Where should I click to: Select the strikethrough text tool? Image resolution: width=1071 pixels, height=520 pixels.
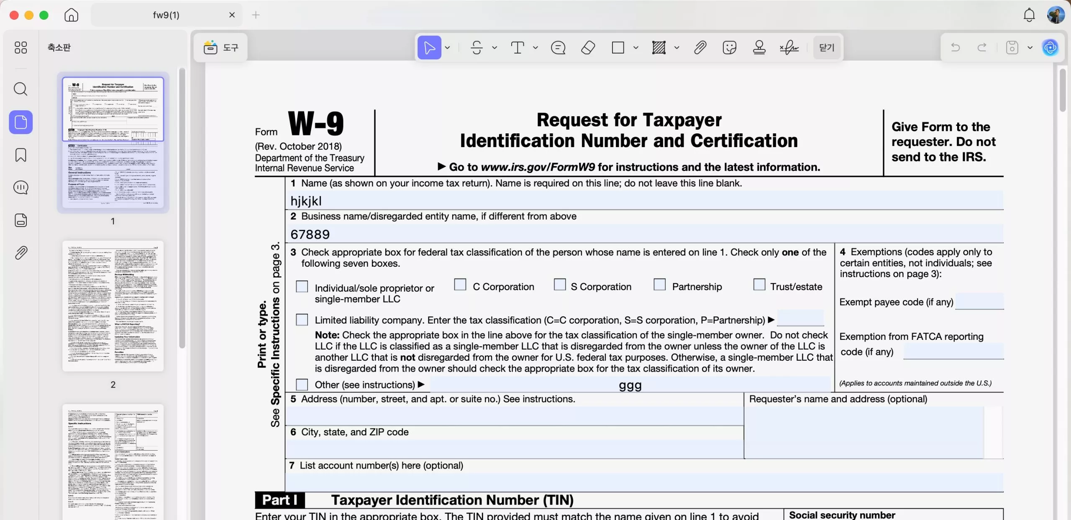click(x=477, y=48)
